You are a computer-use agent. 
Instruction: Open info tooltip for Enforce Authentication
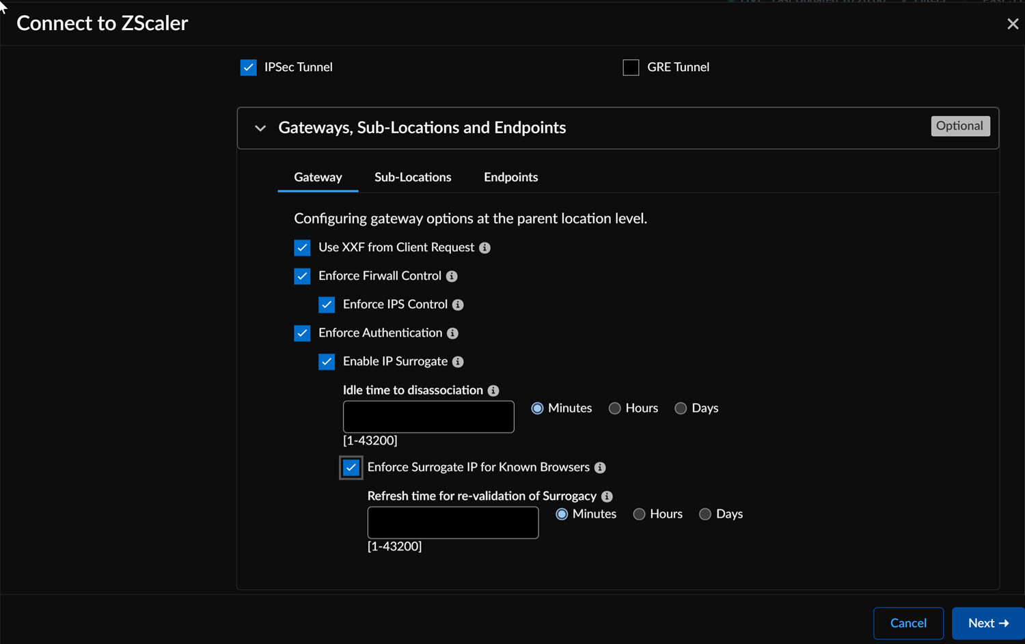pyautogui.click(x=452, y=333)
